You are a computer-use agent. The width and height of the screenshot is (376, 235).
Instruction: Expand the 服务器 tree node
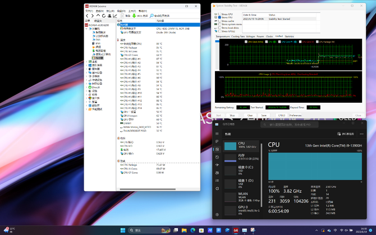[86, 69]
